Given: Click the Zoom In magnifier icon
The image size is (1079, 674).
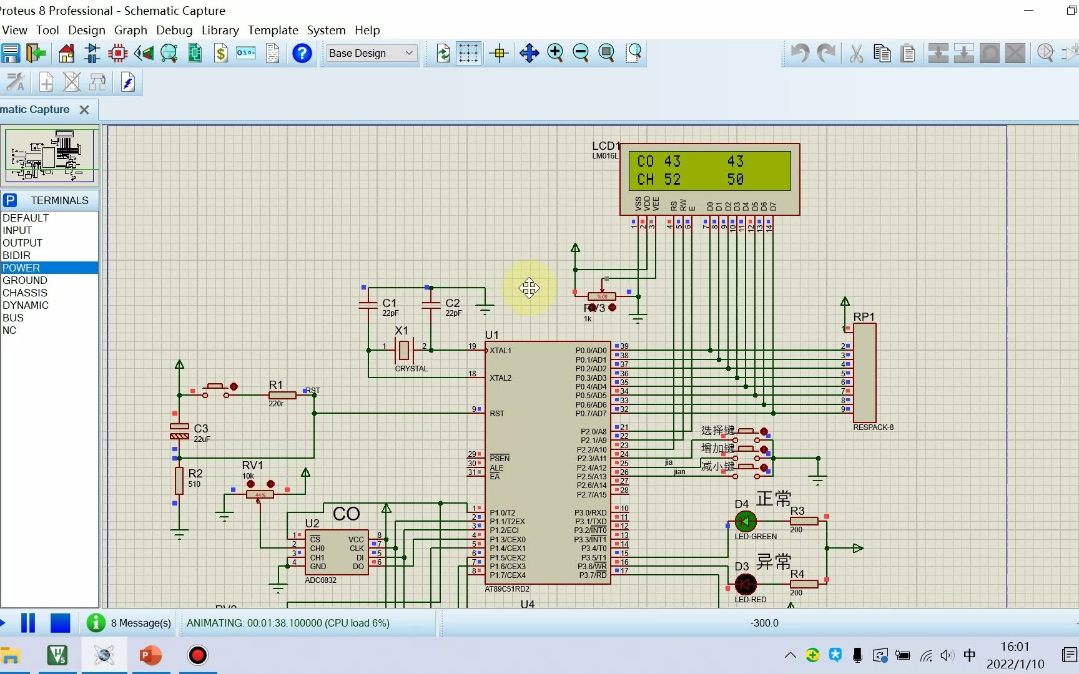Looking at the screenshot, I should coord(555,53).
